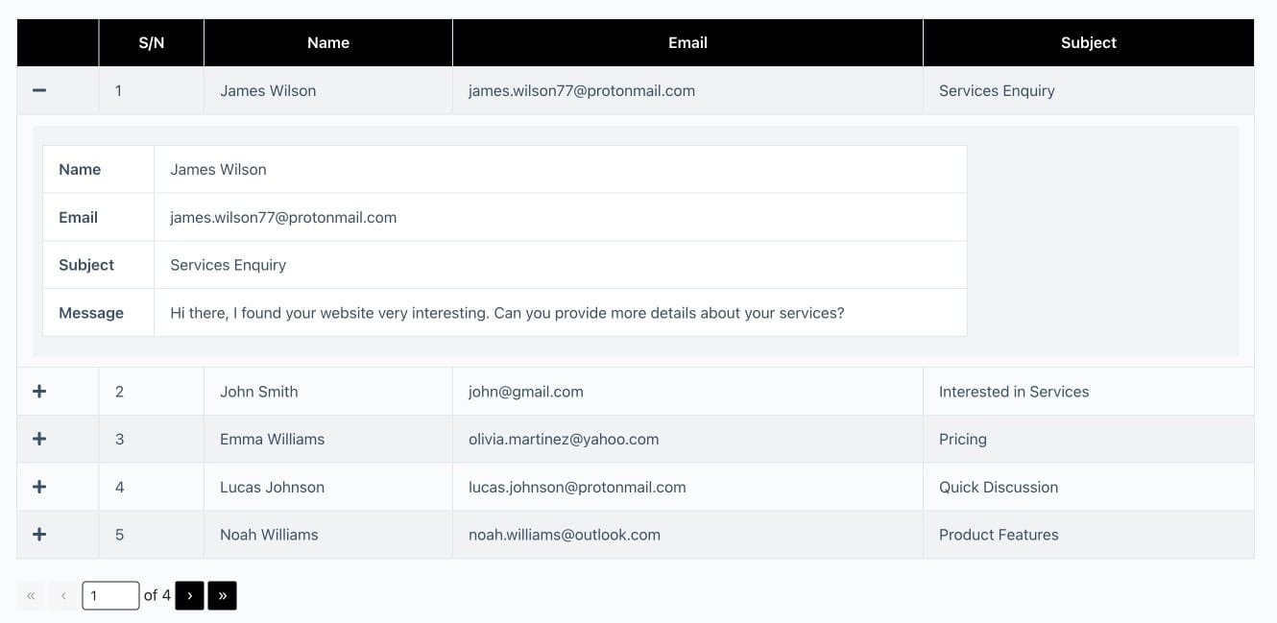Click the Lucas Johnson name cell
This screenshot has height=623, width=1277.
coord(328,487)
